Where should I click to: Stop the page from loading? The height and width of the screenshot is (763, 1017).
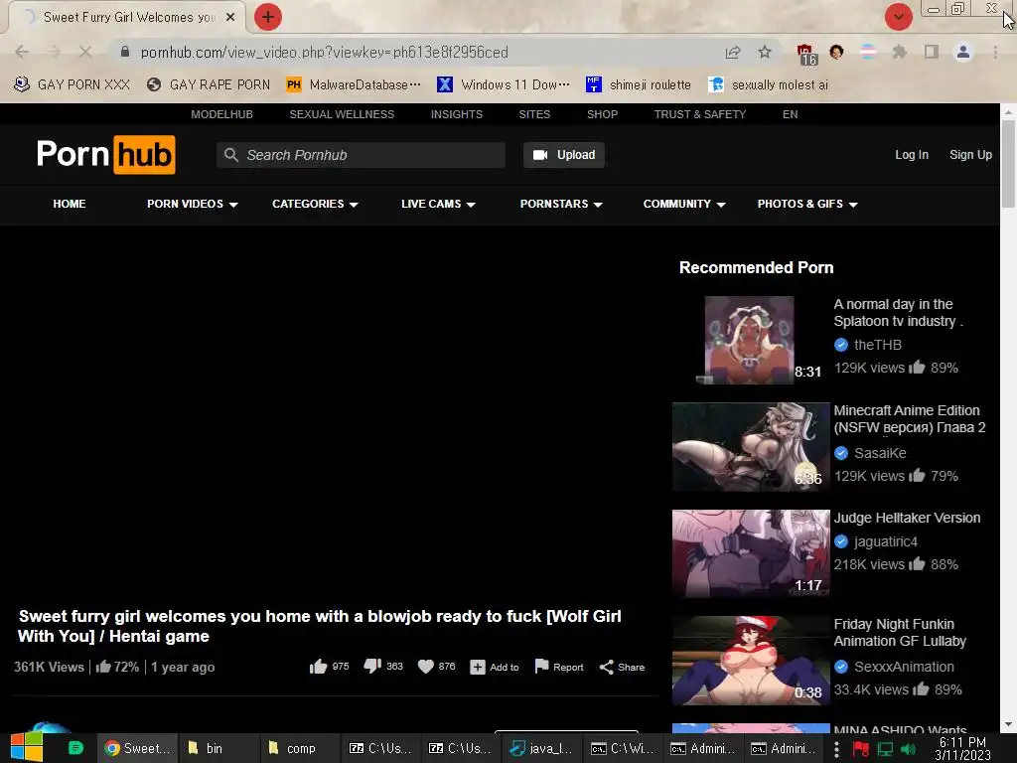[x=85, y=52]
